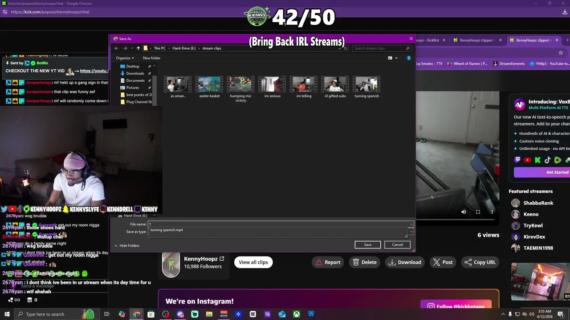This screenshot has width=570, height=320.
Task: Select Documents in navigation pane
Action: point(135,80)
